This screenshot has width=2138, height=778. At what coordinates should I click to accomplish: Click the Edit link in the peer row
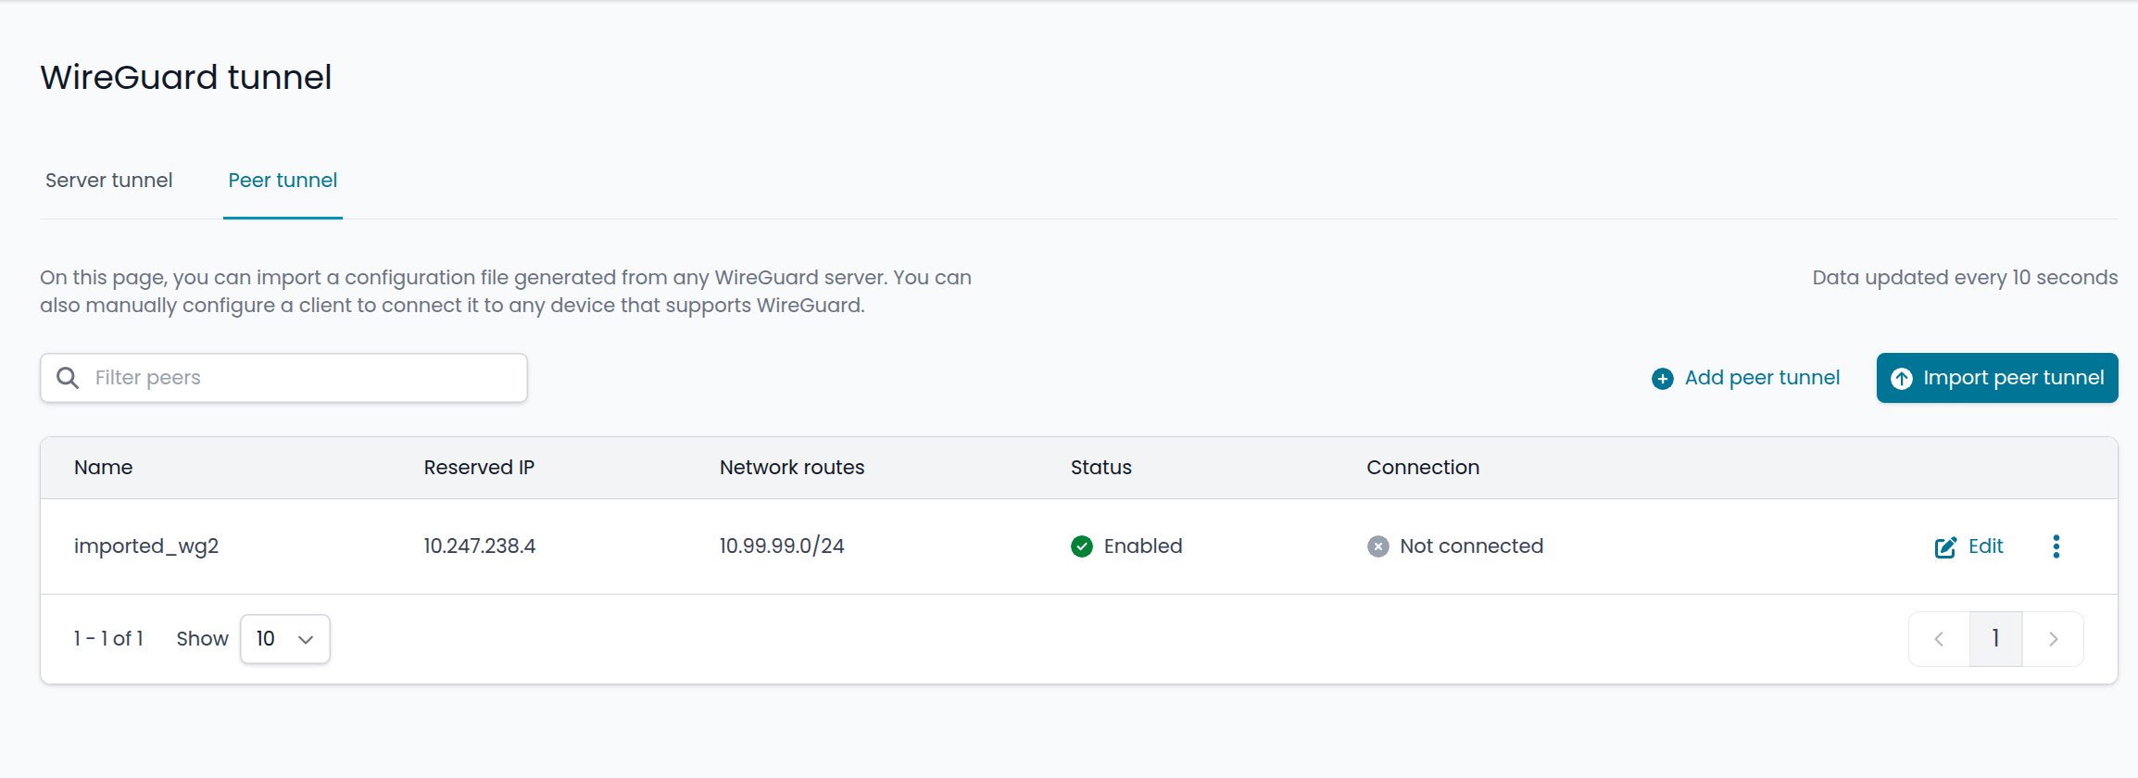pos(1985,546)
